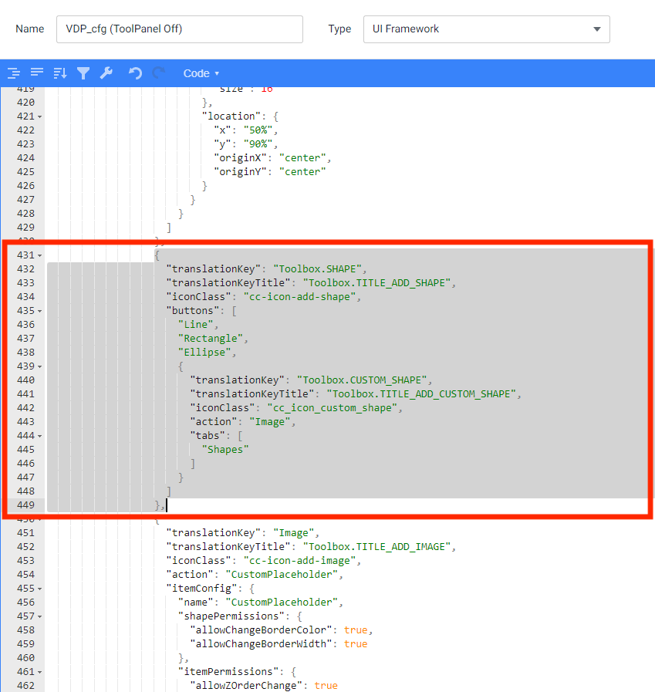
Task: Click the Name field containing VDP_cfg
Action: [x=180, y=29]
